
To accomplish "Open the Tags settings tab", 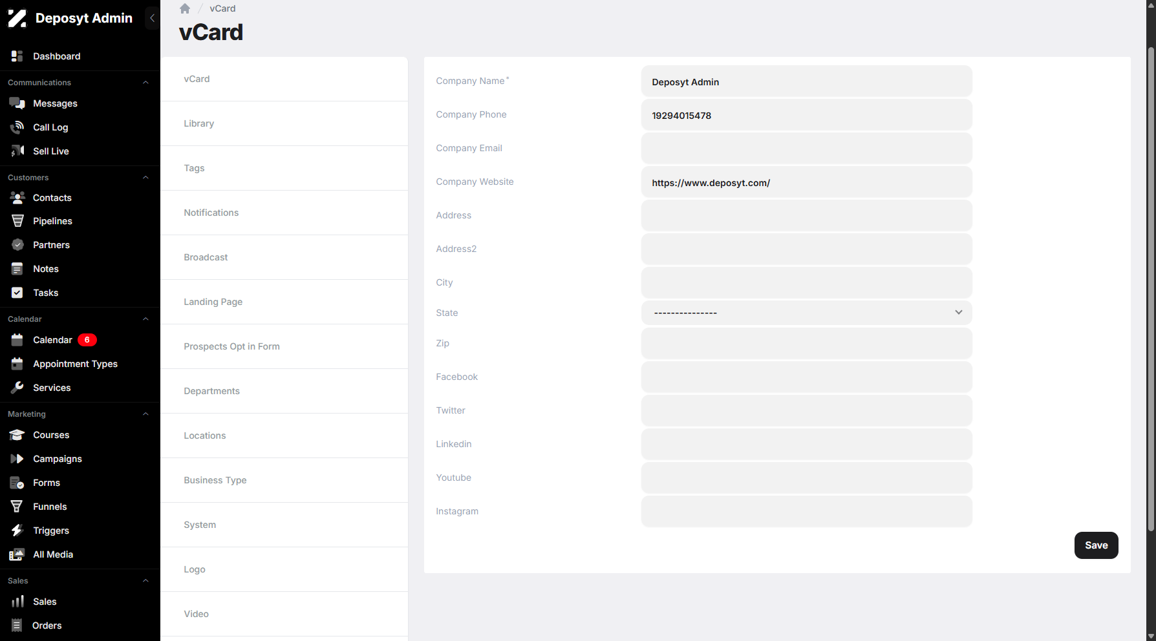I will click(x=284, y=168).
